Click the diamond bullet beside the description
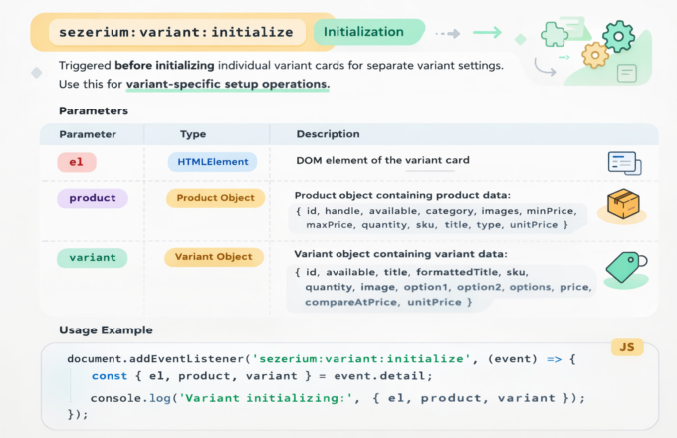The width and height of the screenshot is (677, 438). (37, 73)
